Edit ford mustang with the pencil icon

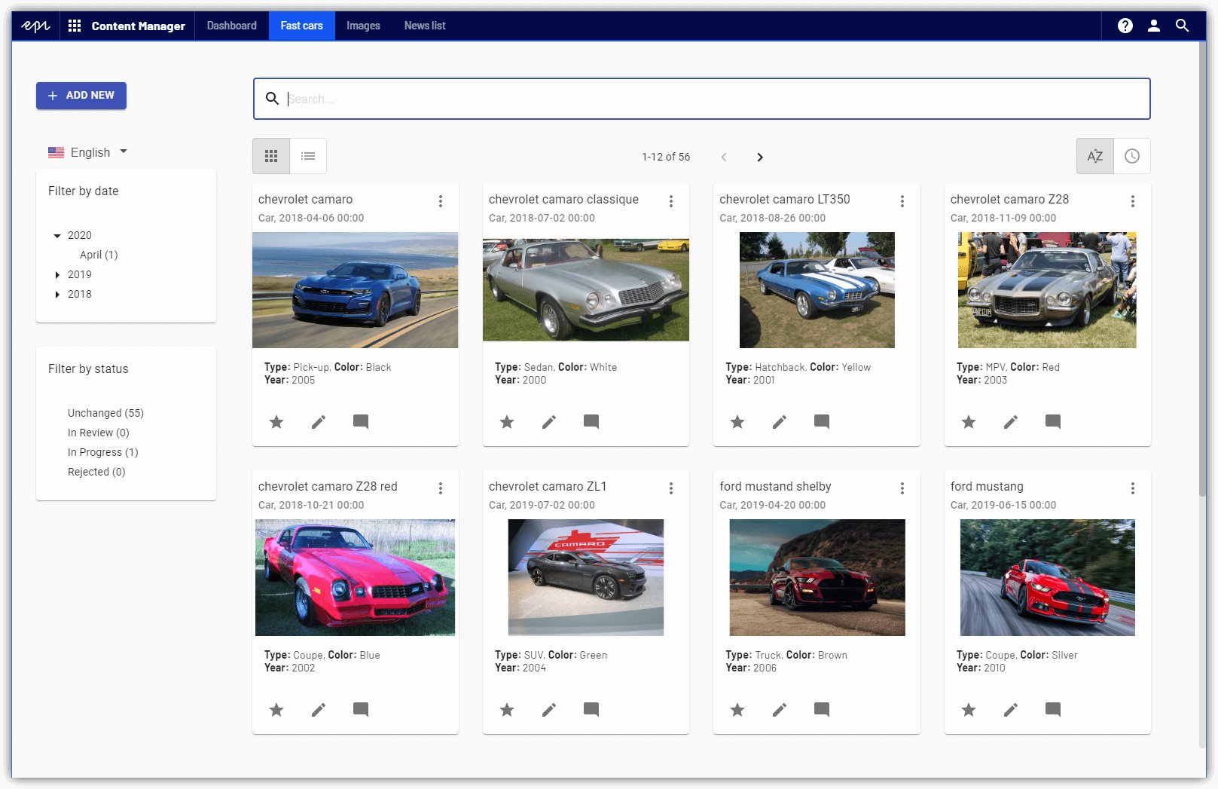coord(1010,710)
